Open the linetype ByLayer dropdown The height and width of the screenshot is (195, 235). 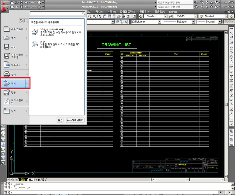click(193, 22)
